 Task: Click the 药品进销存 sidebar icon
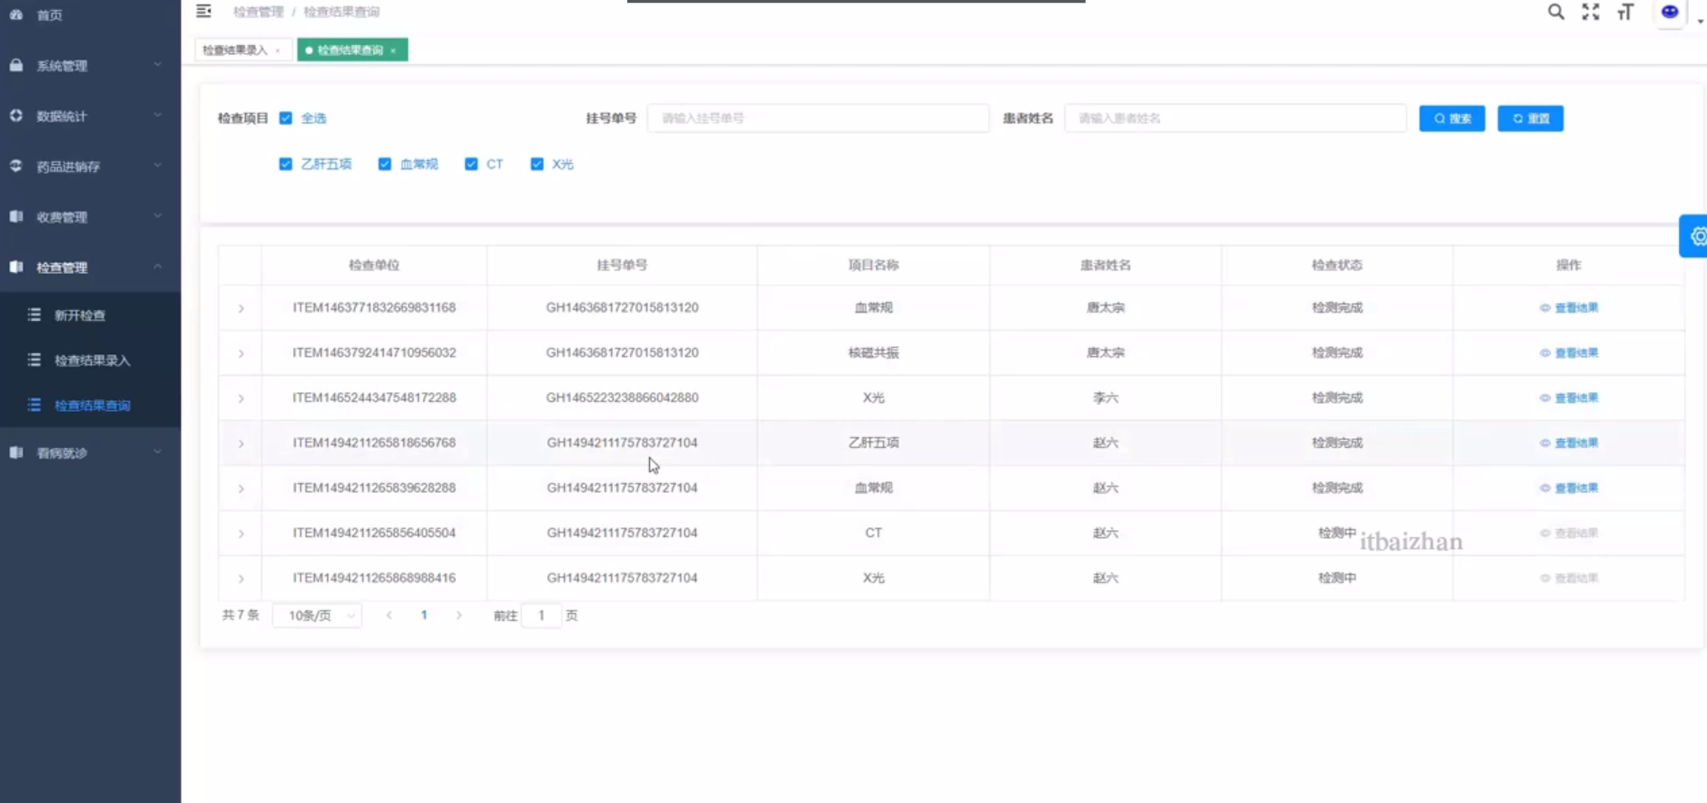click(x=16, y=166)
